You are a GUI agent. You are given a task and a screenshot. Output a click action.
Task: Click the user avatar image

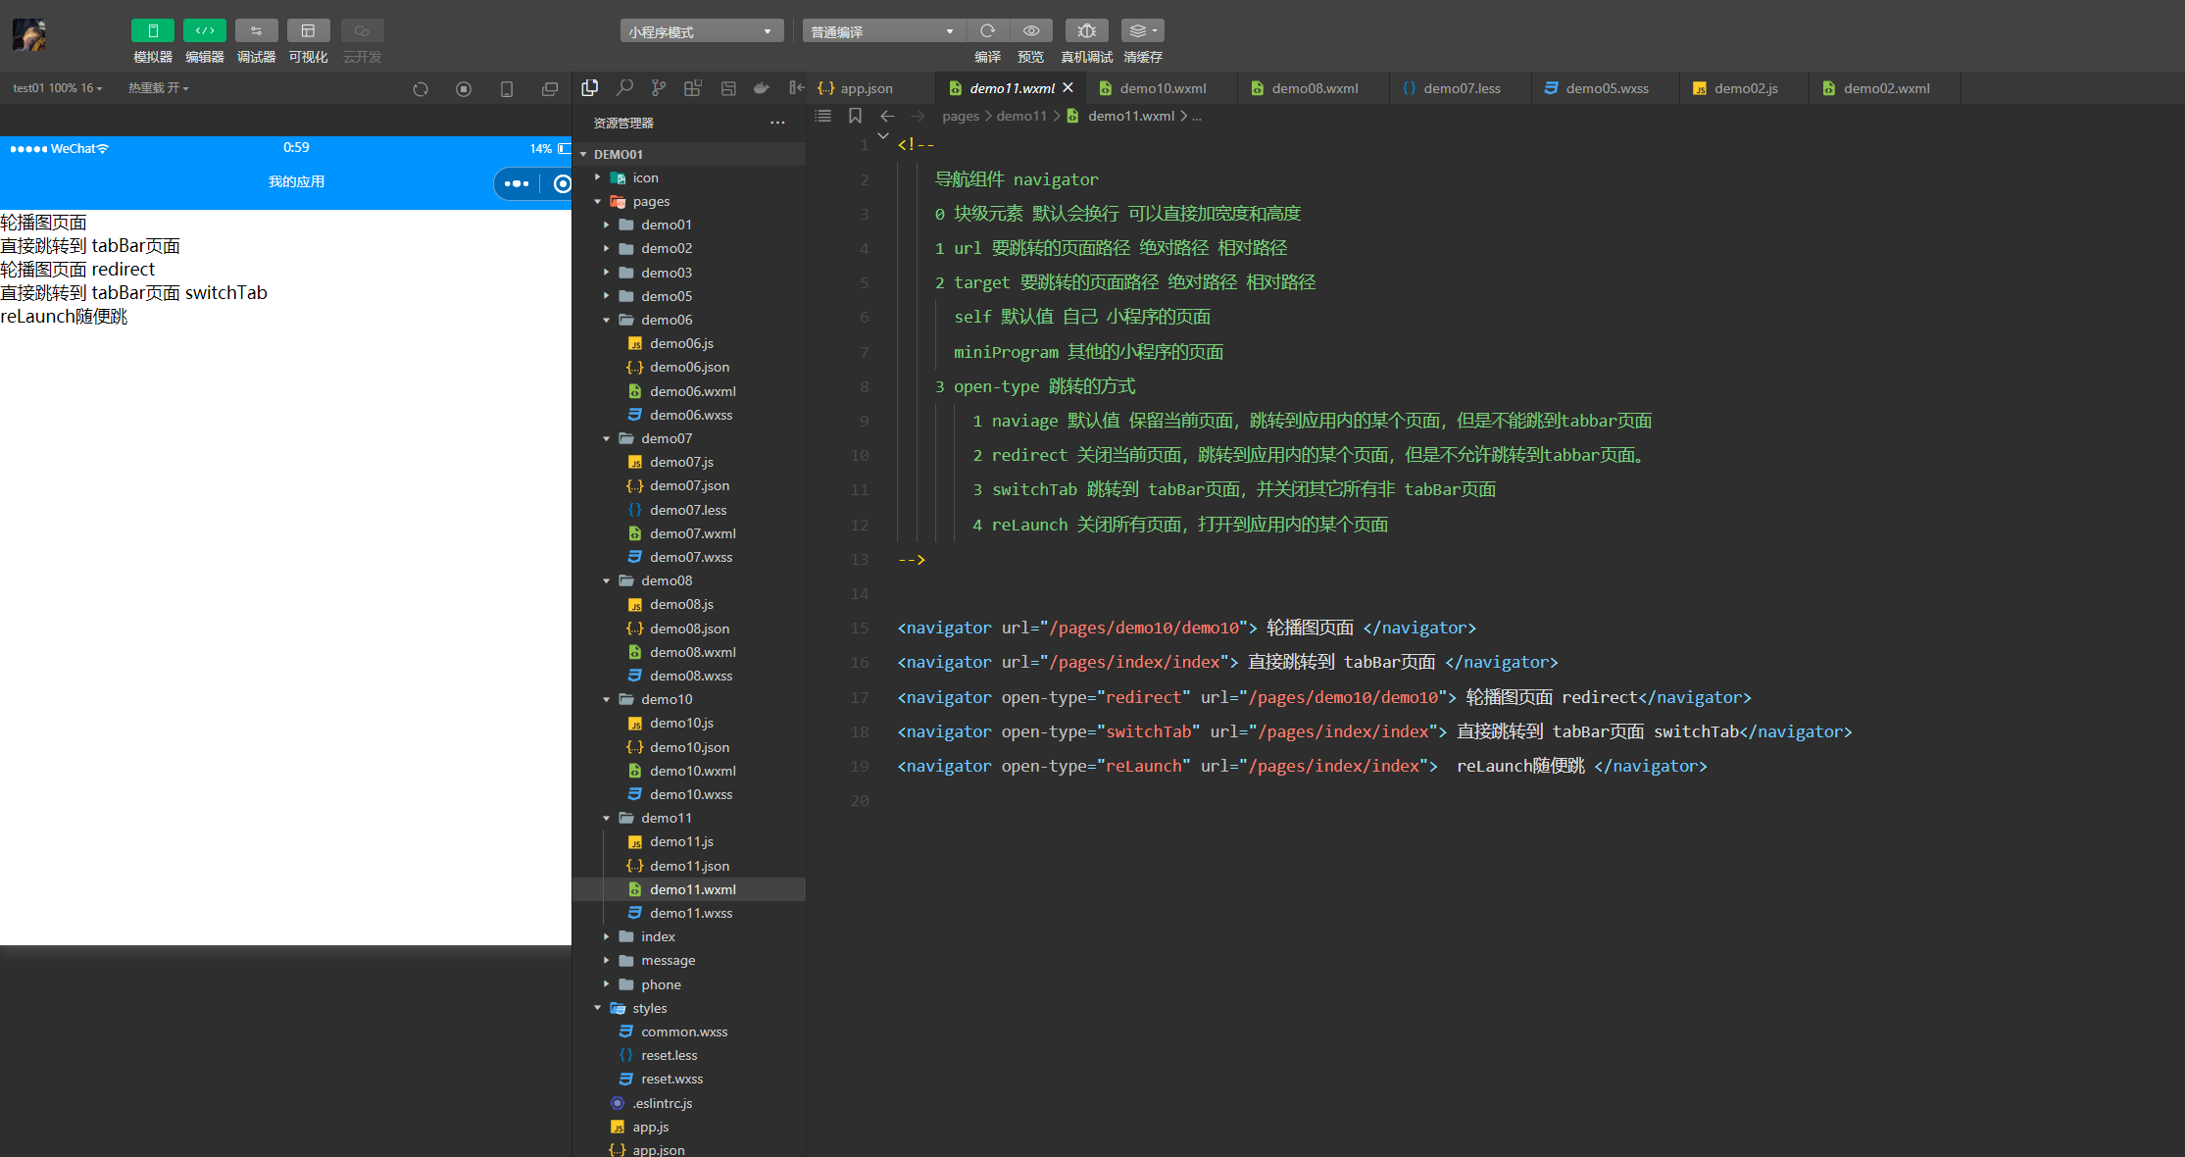[29, 35]
